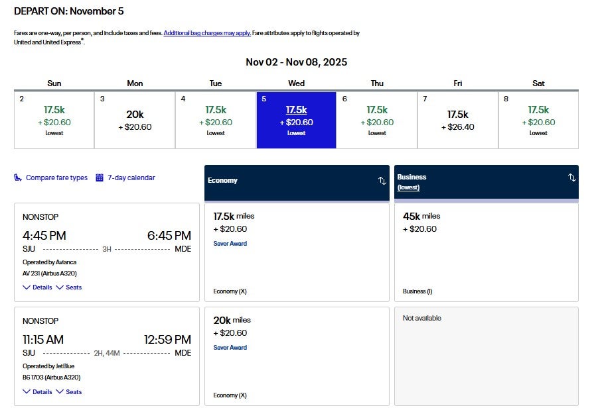Click the 4:45 PM departure time
The width and height of the screenshot is (598, 408).
[x=44, y=236]
